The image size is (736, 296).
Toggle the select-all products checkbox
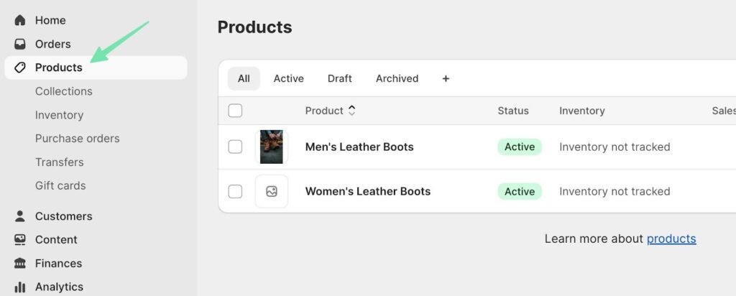[235, 111]
